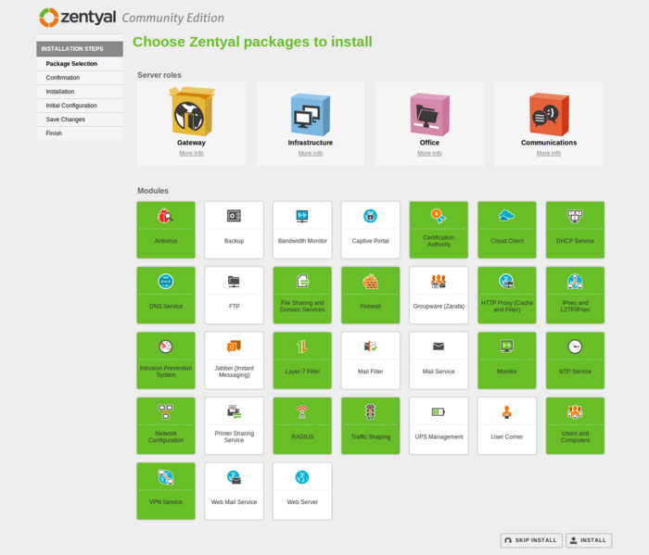Screen dimensions: 649x555
Task: Disable the VPN Service module
Action: point(166,491)
